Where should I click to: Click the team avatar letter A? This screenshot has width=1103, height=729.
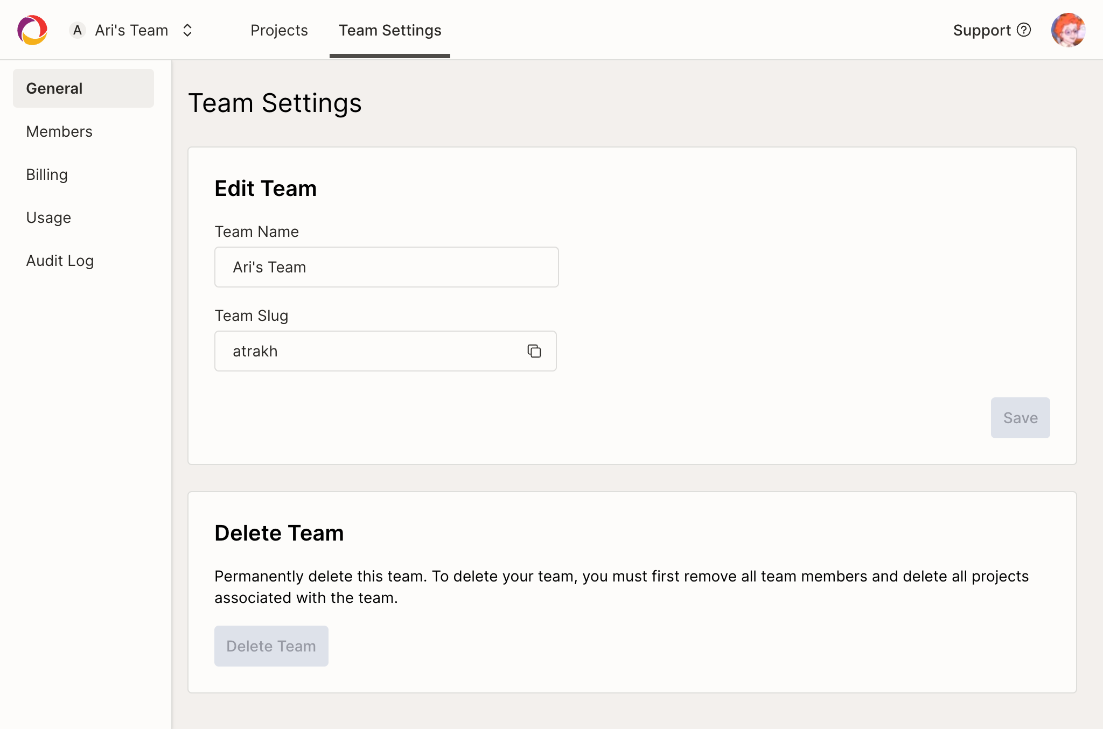pyautogui.click(x=78, y=30)
